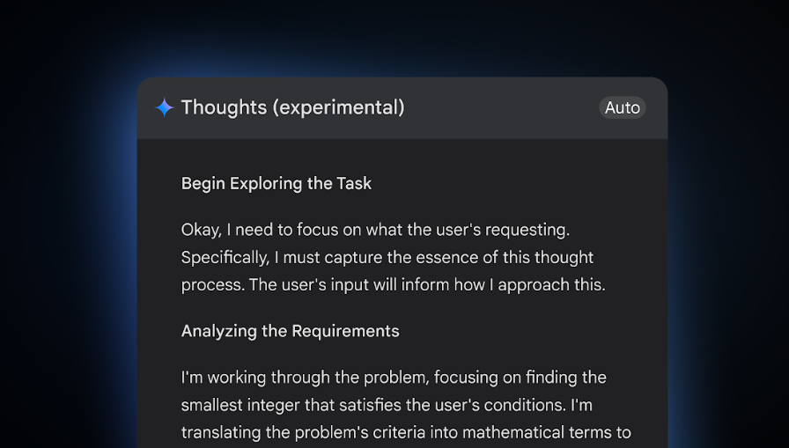The height and width of the screenshot is (448, 789).
Task: Collapse the Thoughts (experimental) header title
Action: 293,107
